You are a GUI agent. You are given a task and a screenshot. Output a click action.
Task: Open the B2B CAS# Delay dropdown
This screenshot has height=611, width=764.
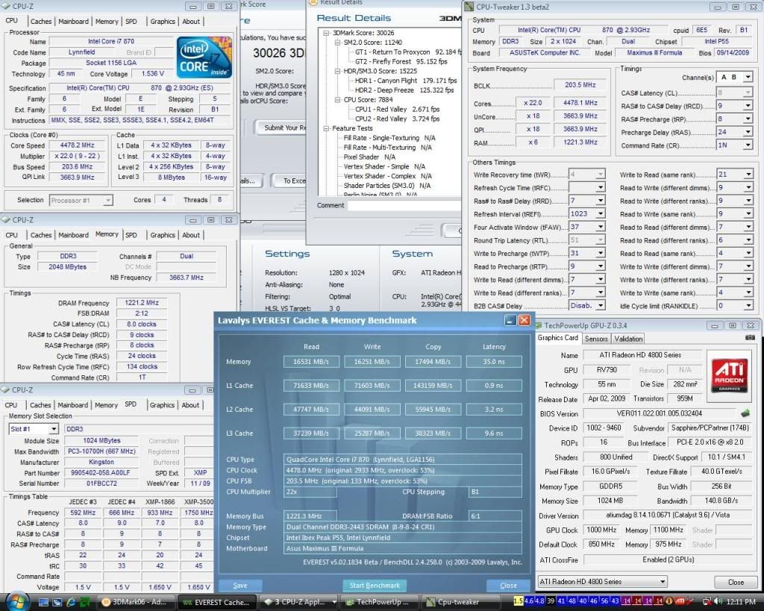point(601,306)
